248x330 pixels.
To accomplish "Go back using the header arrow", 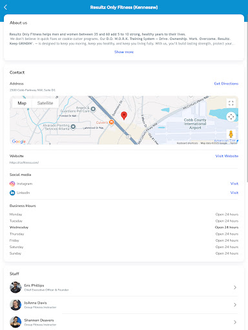I will 6,7.
